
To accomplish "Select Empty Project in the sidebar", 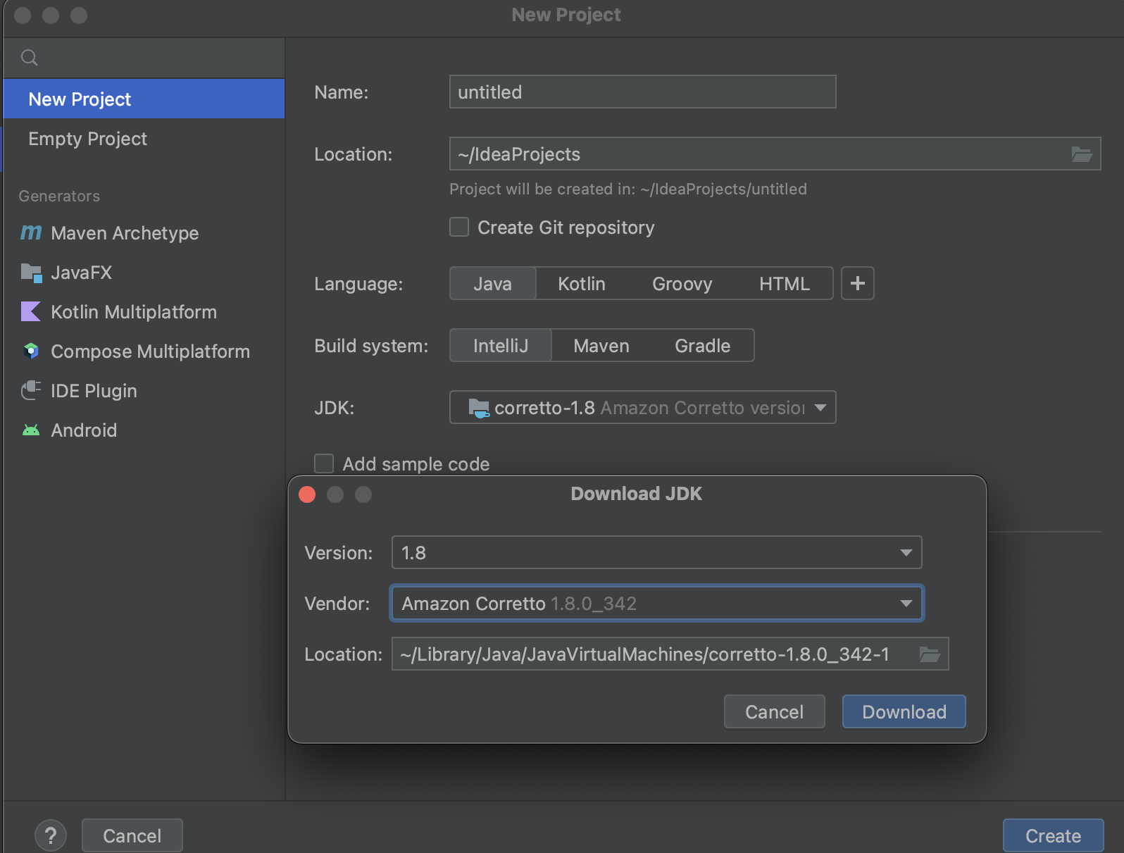I will click(144, 139).
